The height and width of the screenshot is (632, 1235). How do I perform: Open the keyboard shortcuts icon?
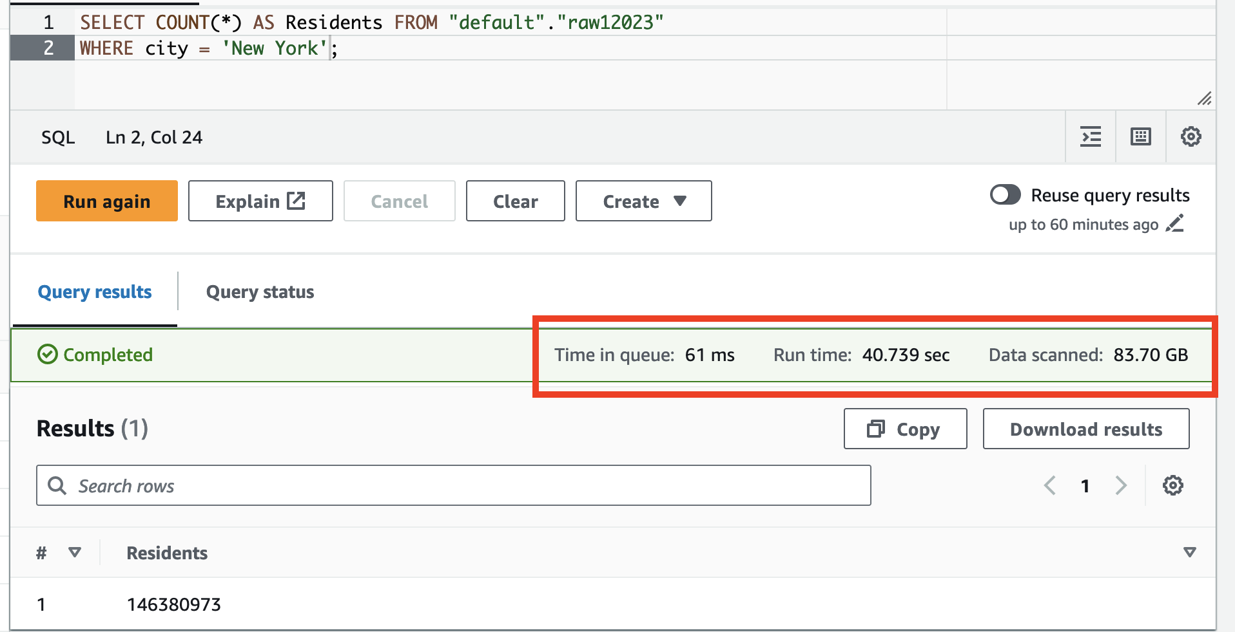click(x=1140, y=136)
